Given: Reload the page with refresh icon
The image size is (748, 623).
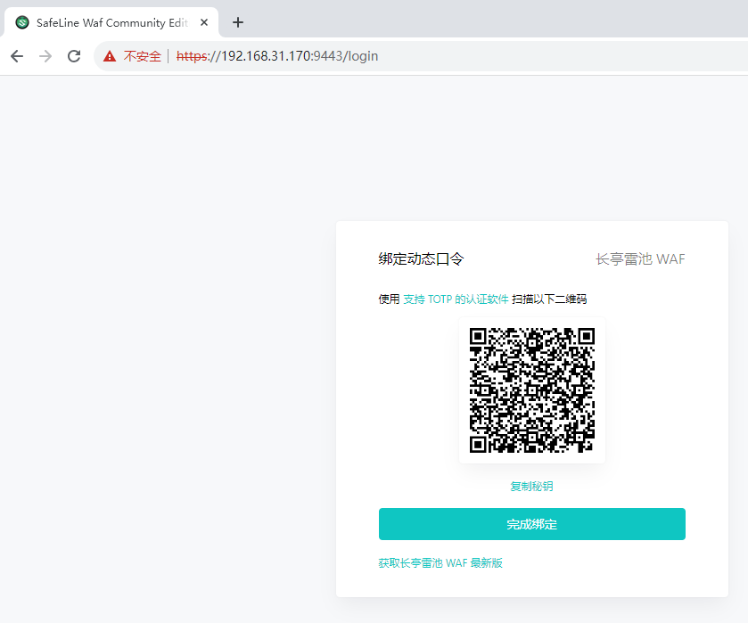Looking at the screenshot, I should 74,56.
